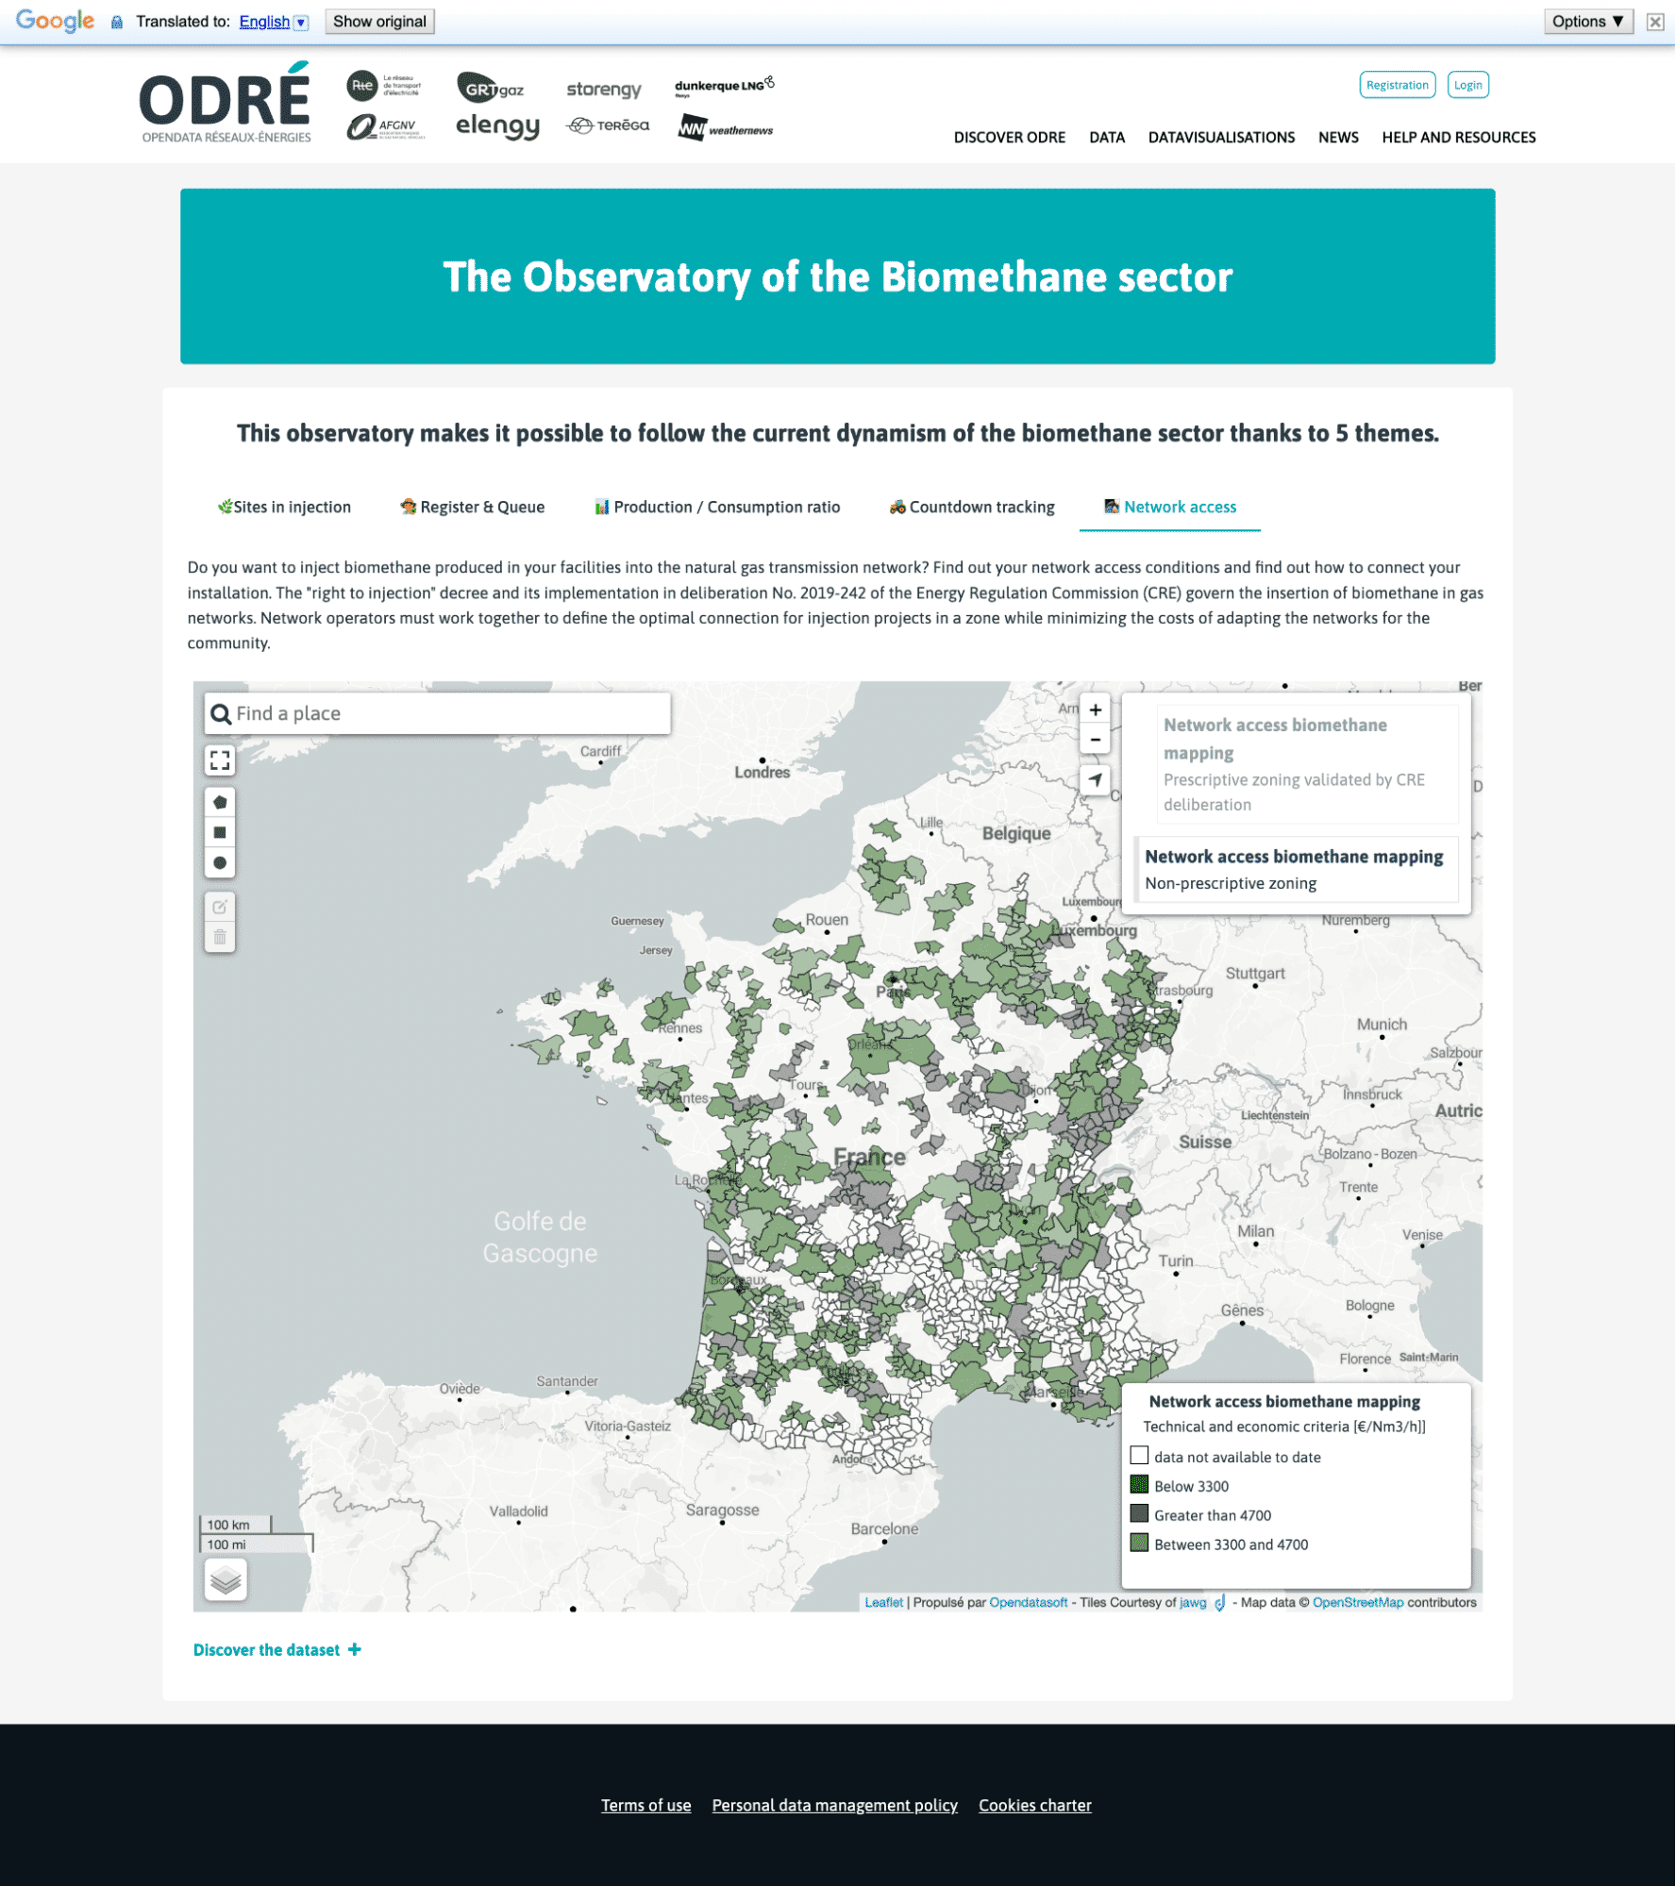The height and width of the screenshot is (1886, 1676).
Task: Open the Google Translate Options dropdown
Action: tap(1587, 22)
